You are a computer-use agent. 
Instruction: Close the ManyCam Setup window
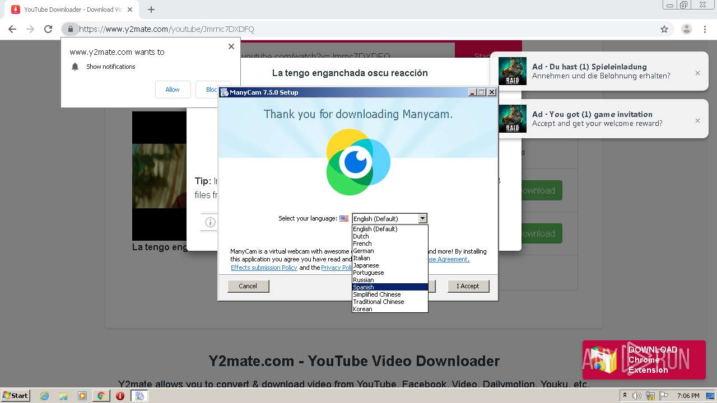492,92
